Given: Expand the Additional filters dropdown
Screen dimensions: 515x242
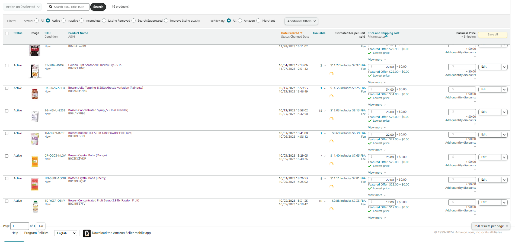Looking at the screenshot, I should point(301,21).
